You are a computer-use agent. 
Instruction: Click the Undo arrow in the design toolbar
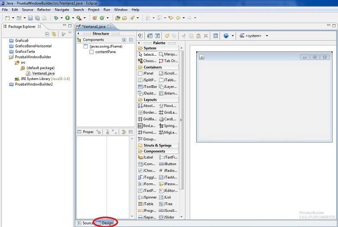(167, 36)
